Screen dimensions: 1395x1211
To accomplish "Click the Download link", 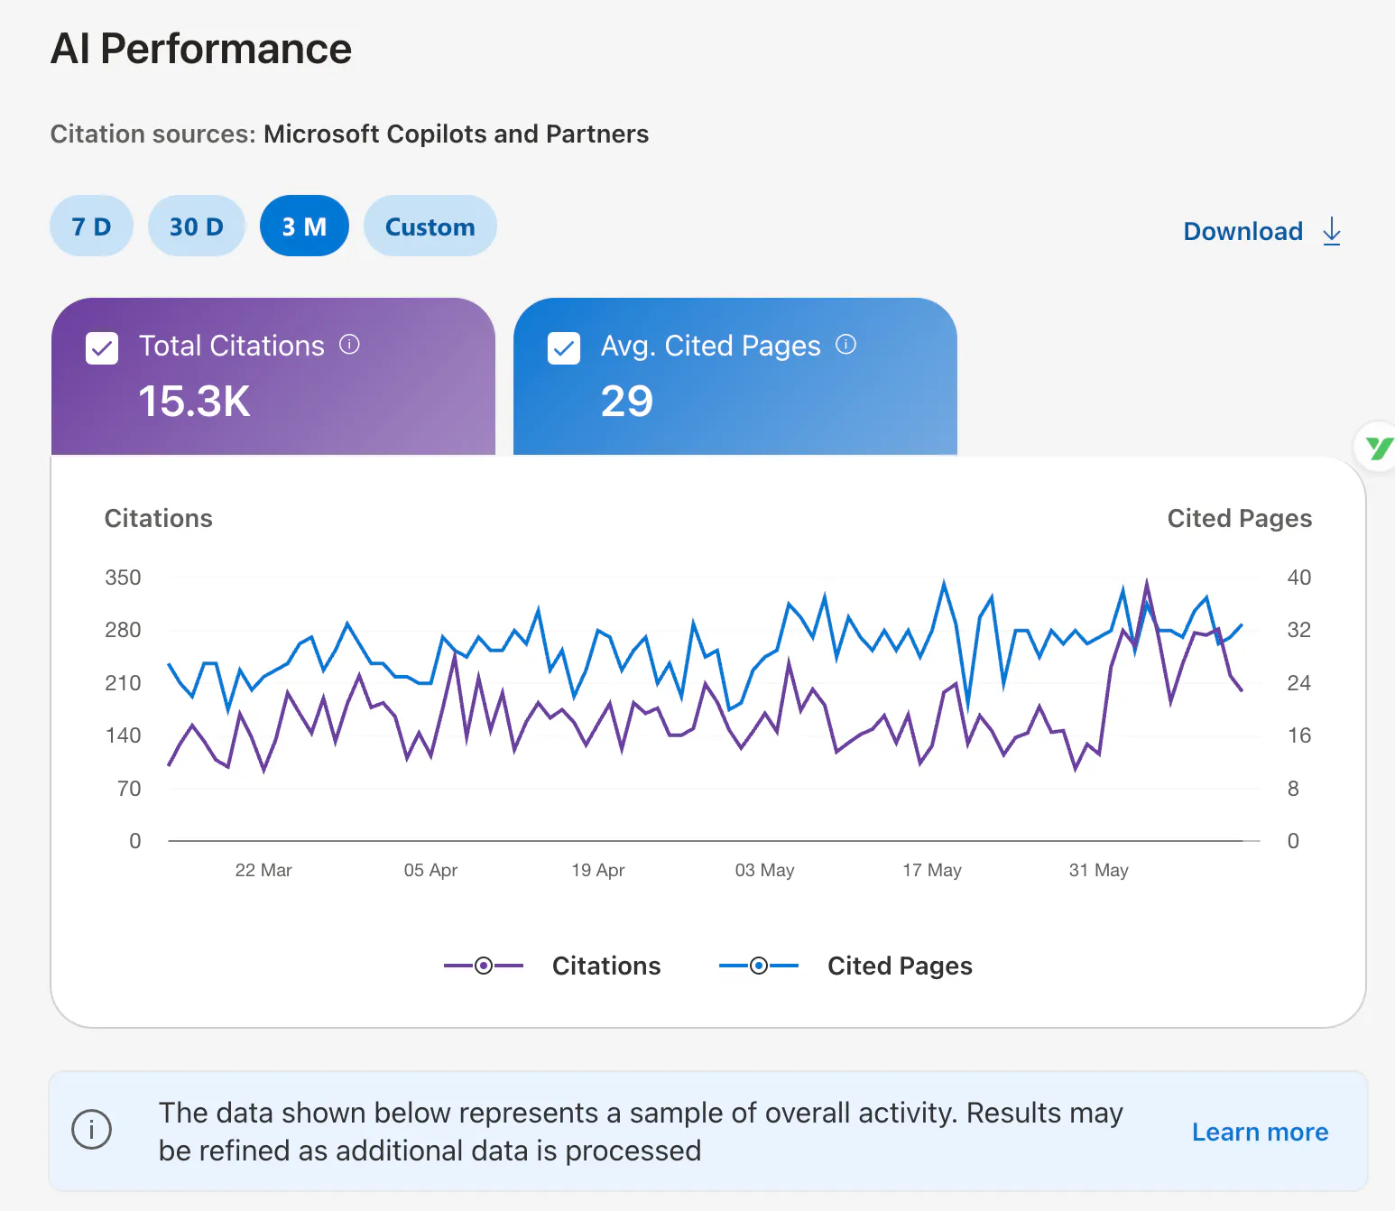I will (x=1243, y=231).
